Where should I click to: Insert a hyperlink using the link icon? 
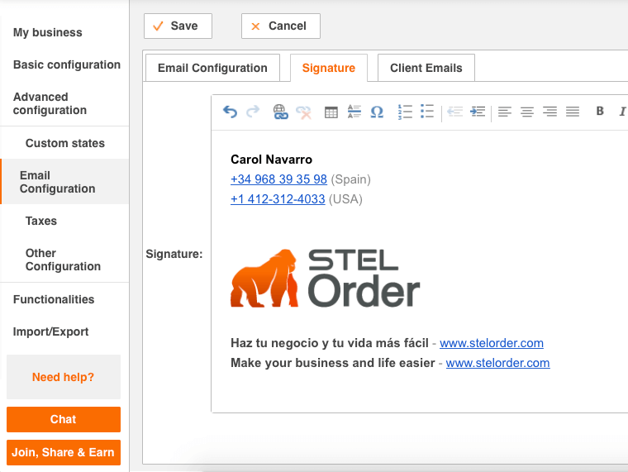(280, 112)
